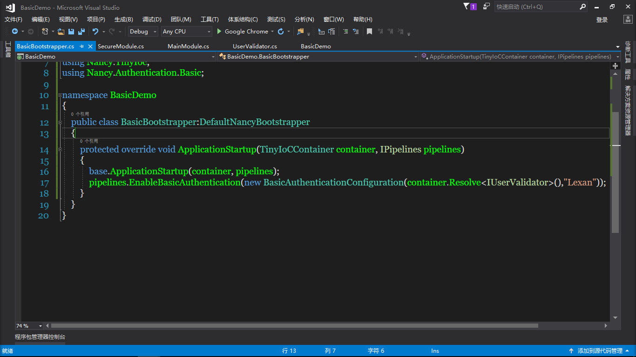Open the 体系结构(C) menu
Image resolution: width=636 pixels, height=357 pixels.
pyautogui.click(x=243, y=20)
